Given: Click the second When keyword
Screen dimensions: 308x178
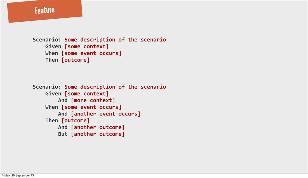Looking at the screenshot, I should coord(52,107).
